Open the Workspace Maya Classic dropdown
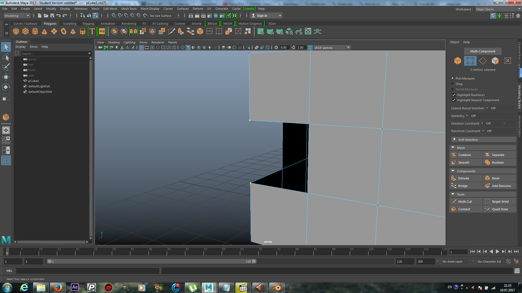The width and height of the screenshot is (522, 293). (498, 9)
